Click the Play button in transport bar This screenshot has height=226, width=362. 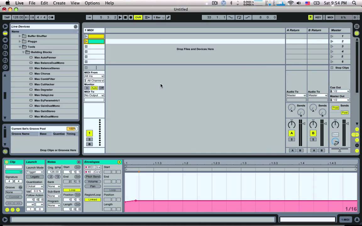(x=120, y=17)
